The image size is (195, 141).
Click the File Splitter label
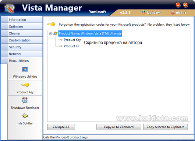(25, 123)
